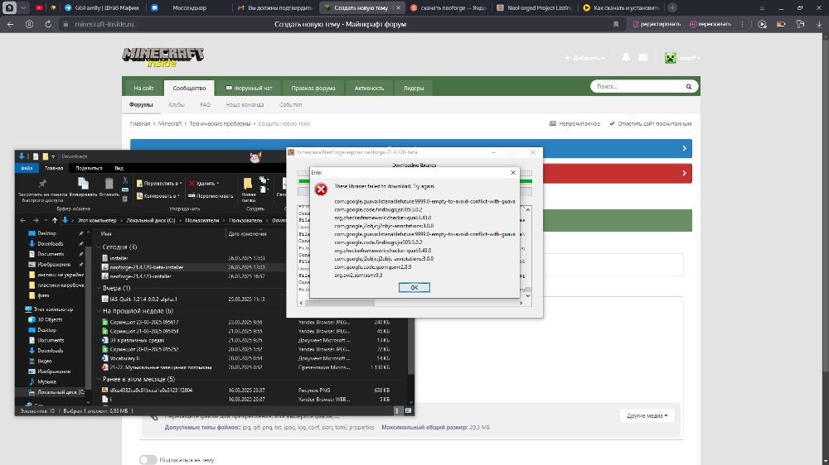Click the forum notifications bell icon
Screen dimensions: 829x465
tap(626, 57)
